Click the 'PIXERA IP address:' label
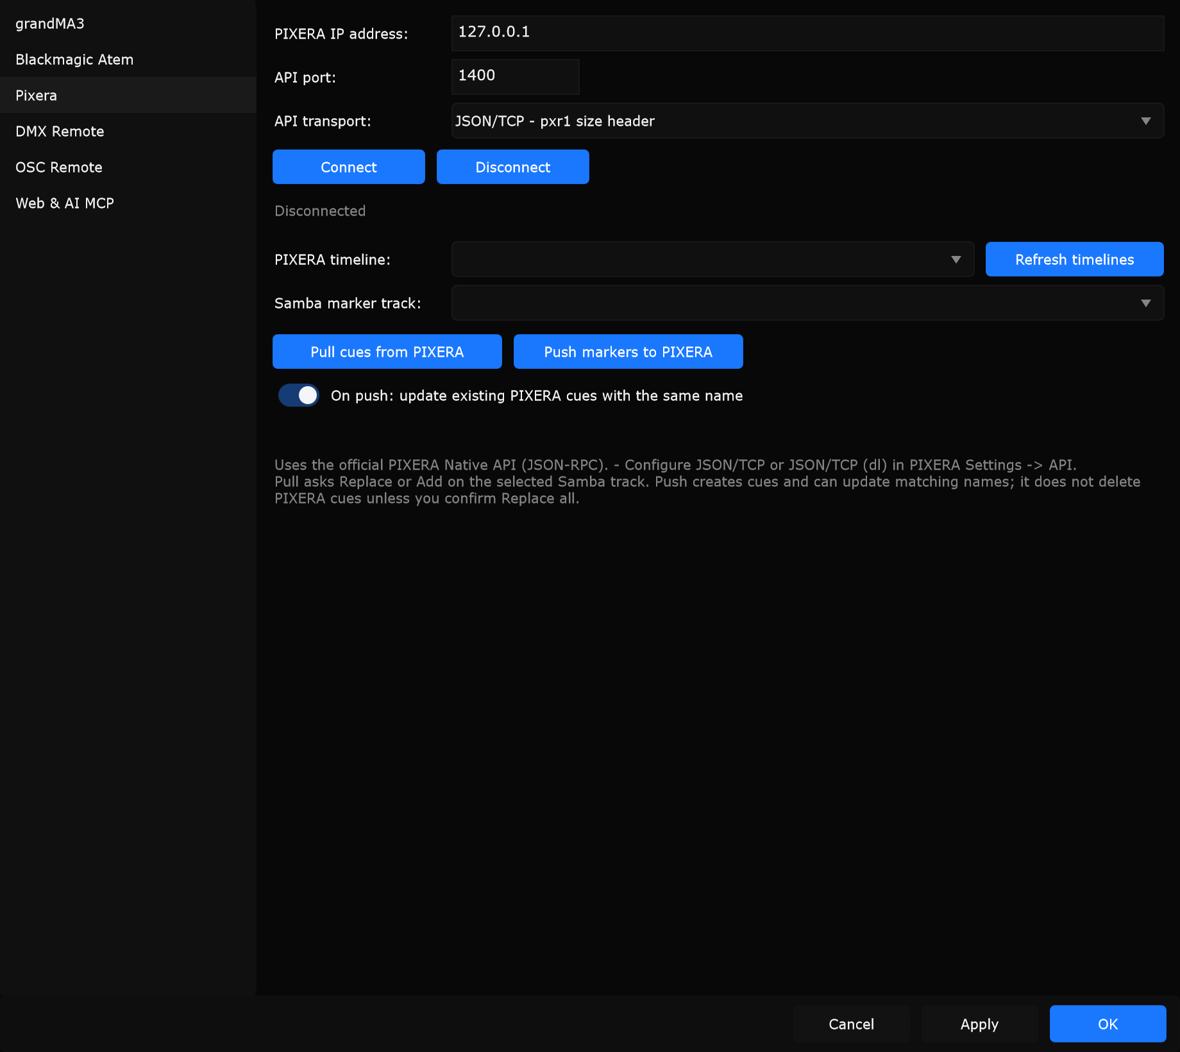This screenshot has width=1180, height=1052. click(341, 34)
